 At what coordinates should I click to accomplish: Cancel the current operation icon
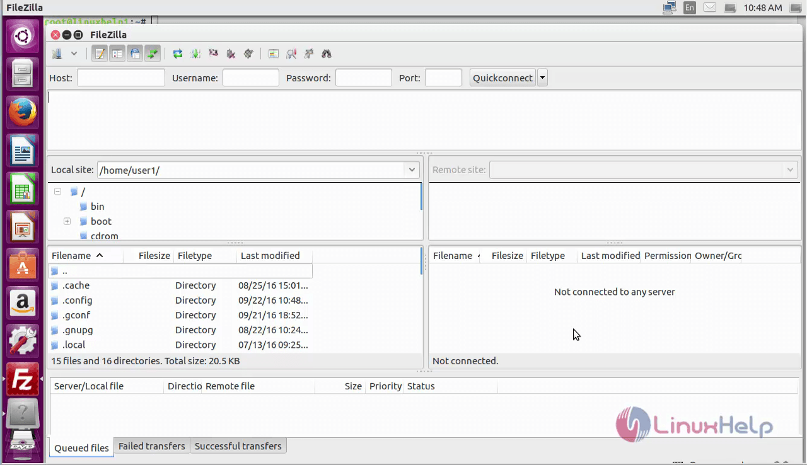click(213, 54)
